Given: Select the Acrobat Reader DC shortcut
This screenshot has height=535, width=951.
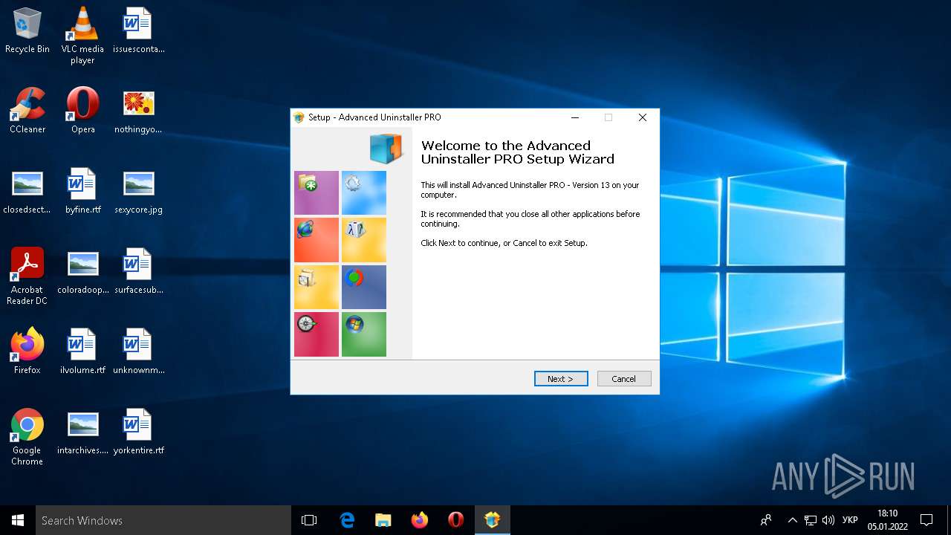Looking at the screenshot, I should (x=27, y=276).
